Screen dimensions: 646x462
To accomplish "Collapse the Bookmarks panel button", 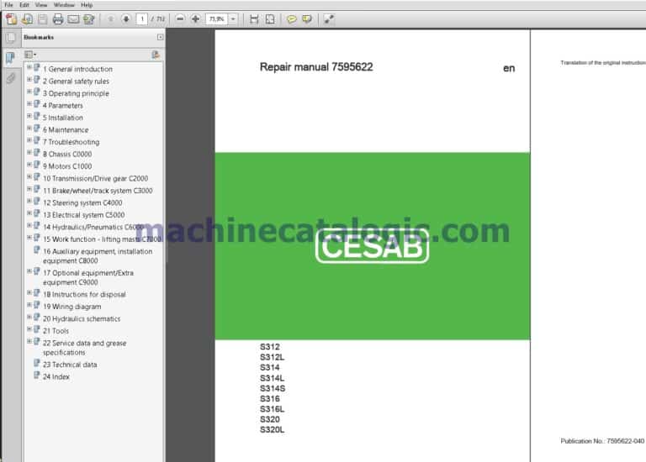I will [161, 38].
